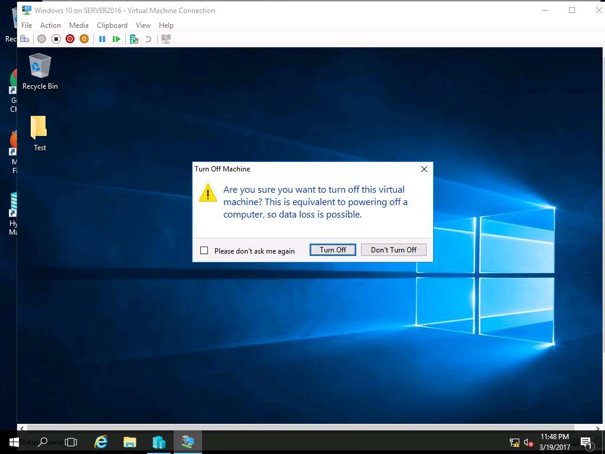Click the network tray icon
605x454 pixels.
pos(515,443)
